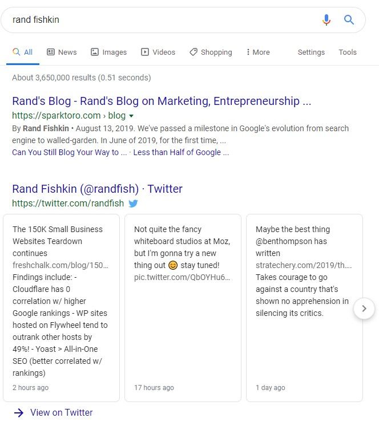Open the Tools option
The width and height of the screenshot is (379, 426).
[348, 52]
